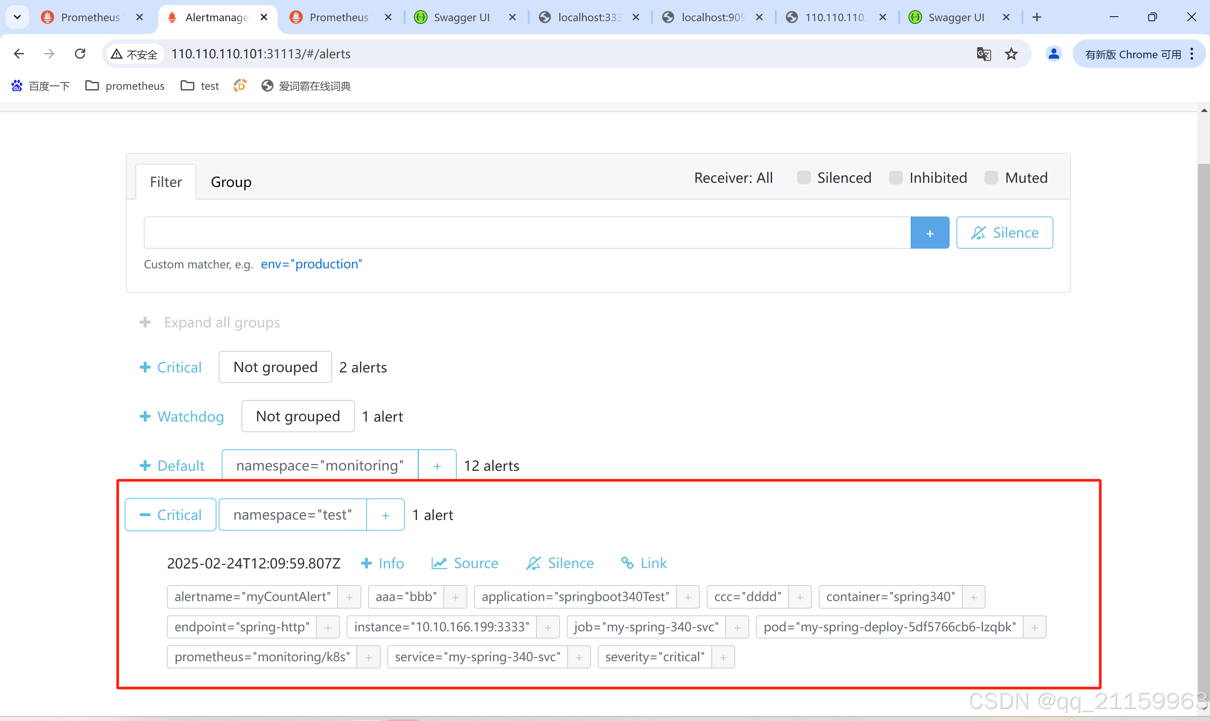Screen dimensions: 1210x721
Task: Open the tab search dropdown arrow
Action: click(x=17, y=17)
